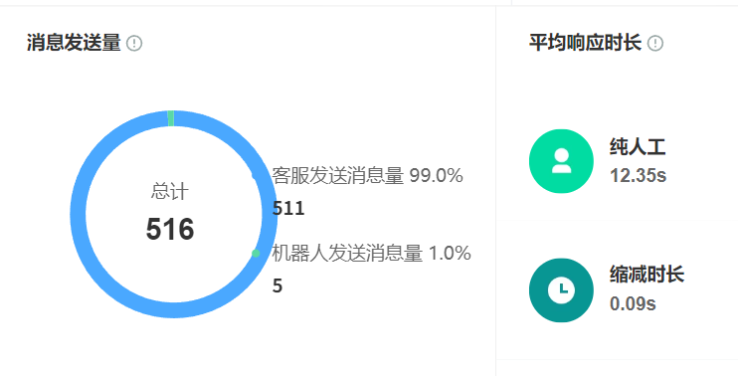Click the small green donut chart segment
Viewport: 738px width, 376px height.
(170, 118)
